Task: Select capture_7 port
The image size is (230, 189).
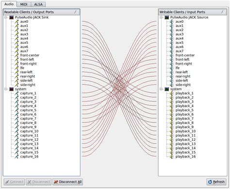Action: point(28,119)
